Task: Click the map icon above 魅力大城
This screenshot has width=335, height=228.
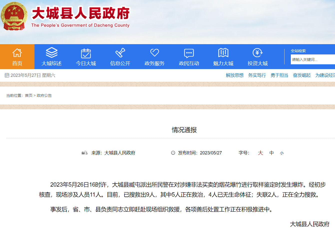Action: [223, 53]
